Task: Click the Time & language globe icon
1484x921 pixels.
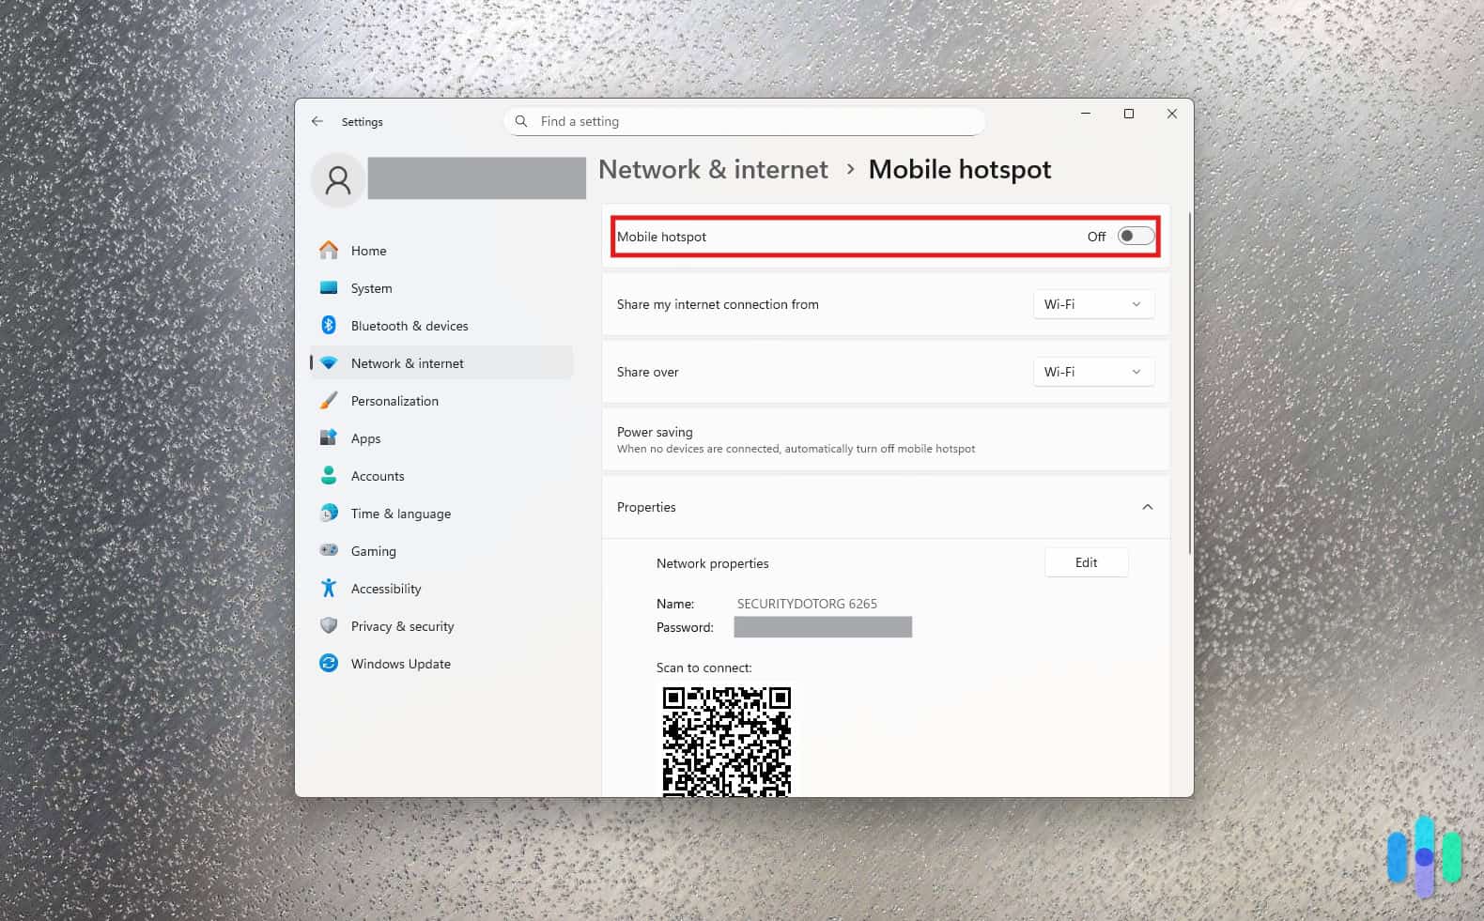Action: coord(329,513)
